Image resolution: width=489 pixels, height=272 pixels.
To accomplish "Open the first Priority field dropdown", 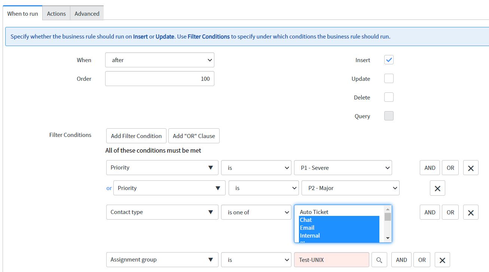I will [x=162, y=168].
